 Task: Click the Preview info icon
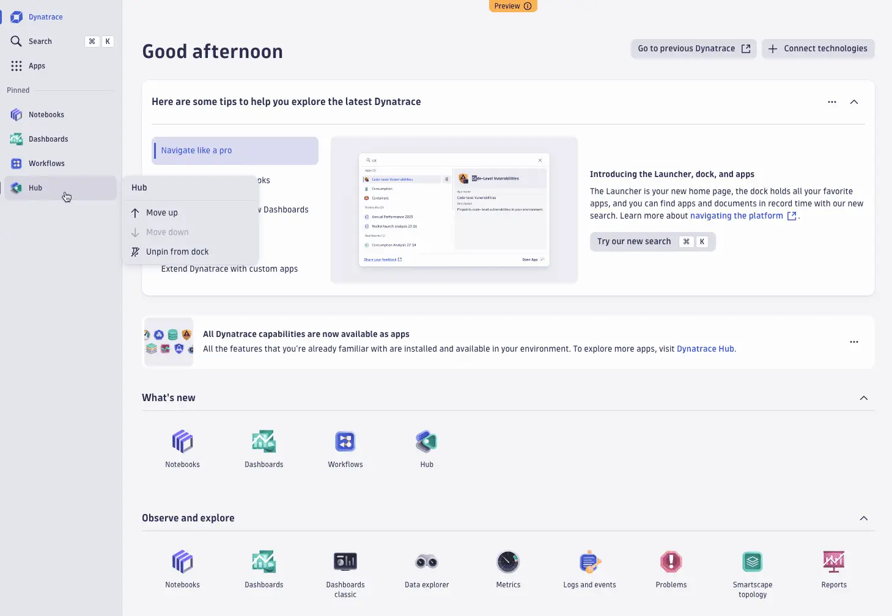[528, 6]
